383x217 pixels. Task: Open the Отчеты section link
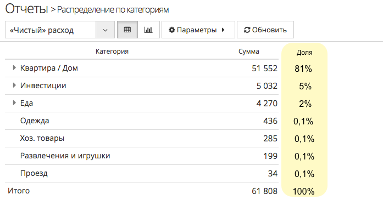pyautogui.click(x=26, y=9)
